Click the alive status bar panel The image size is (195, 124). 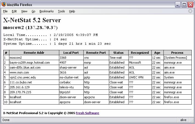183,120
